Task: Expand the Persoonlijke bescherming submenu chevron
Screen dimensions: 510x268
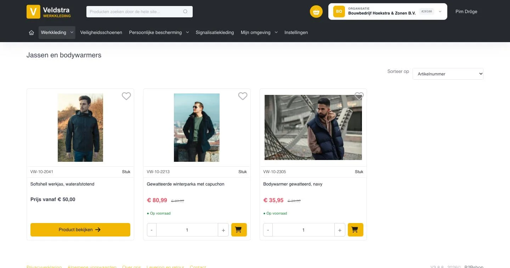Action: point(187,33)
